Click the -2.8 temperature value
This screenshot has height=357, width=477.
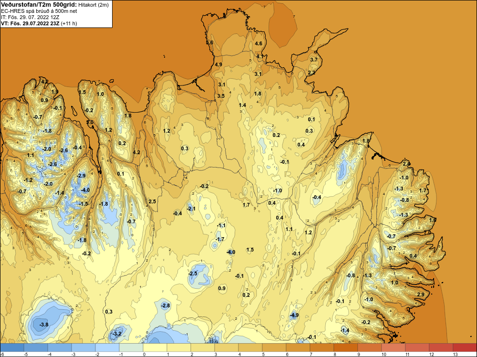coord(166,305)
